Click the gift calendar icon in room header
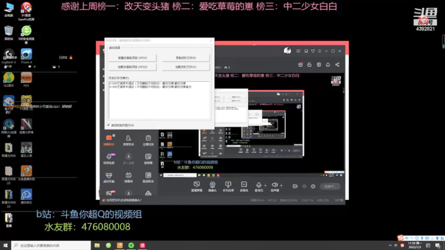 (x=300, y=64)
